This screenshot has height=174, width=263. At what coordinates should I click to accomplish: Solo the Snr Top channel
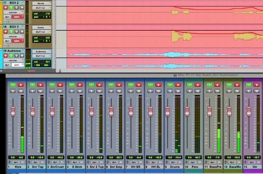point(32,91)
